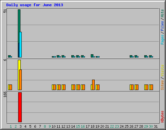Click the y-axis value 166

coord(5,94)
